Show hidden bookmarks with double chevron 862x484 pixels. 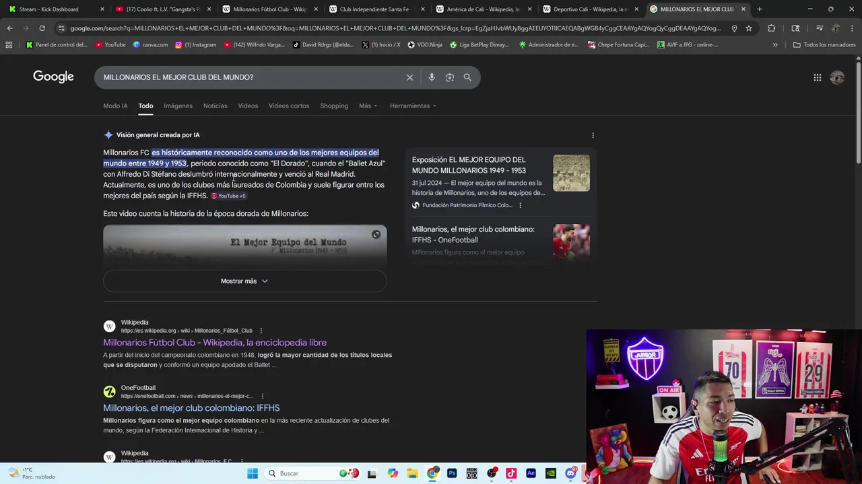pyautogui.click(x=774, y=45)
